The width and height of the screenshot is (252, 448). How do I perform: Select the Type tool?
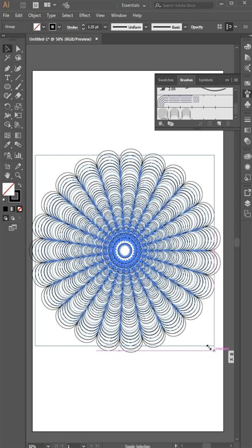7,78
